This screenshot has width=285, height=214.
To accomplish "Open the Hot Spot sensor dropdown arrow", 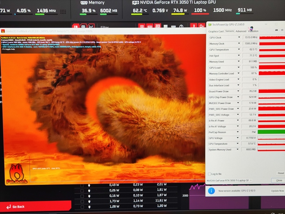I will coord(239,55).
